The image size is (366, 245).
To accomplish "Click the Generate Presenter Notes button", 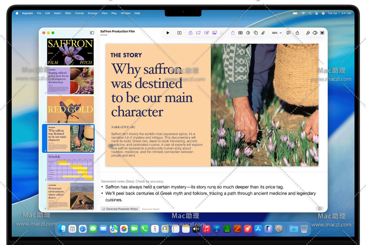I will (120, 209).
